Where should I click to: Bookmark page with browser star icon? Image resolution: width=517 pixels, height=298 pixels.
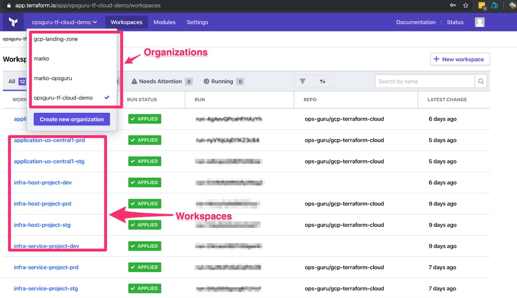[466, 6]
